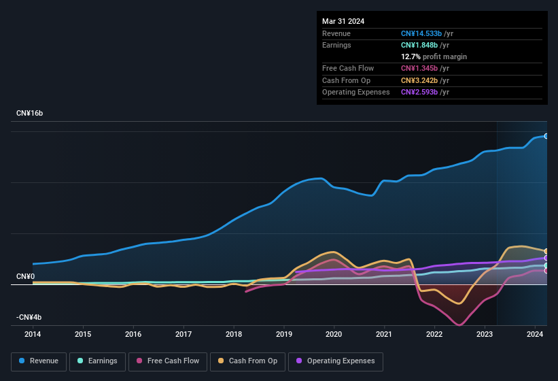558x381 pixels.
Task: Click the Operating Expenses label in tooltip
Action: (x=356, y=92)
